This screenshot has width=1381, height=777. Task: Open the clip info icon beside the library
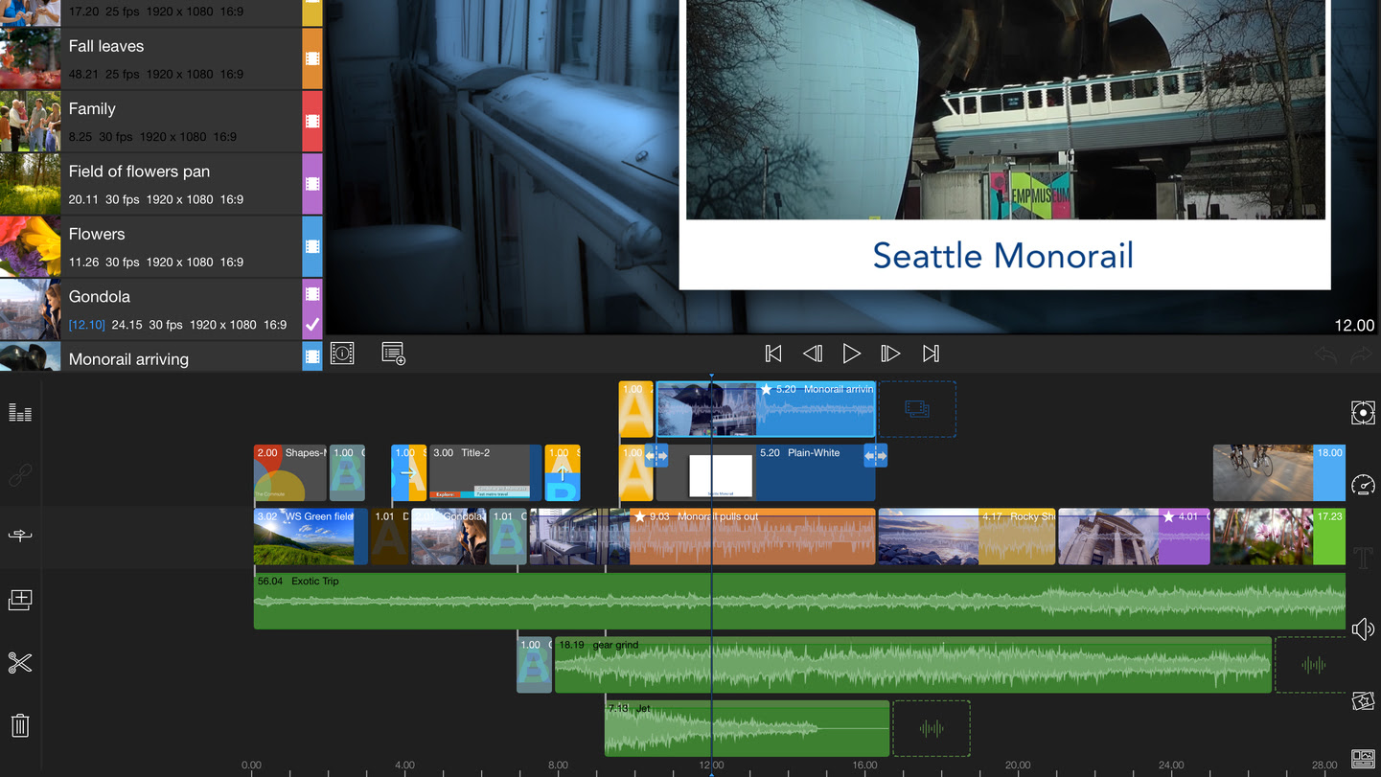(342, 353)
